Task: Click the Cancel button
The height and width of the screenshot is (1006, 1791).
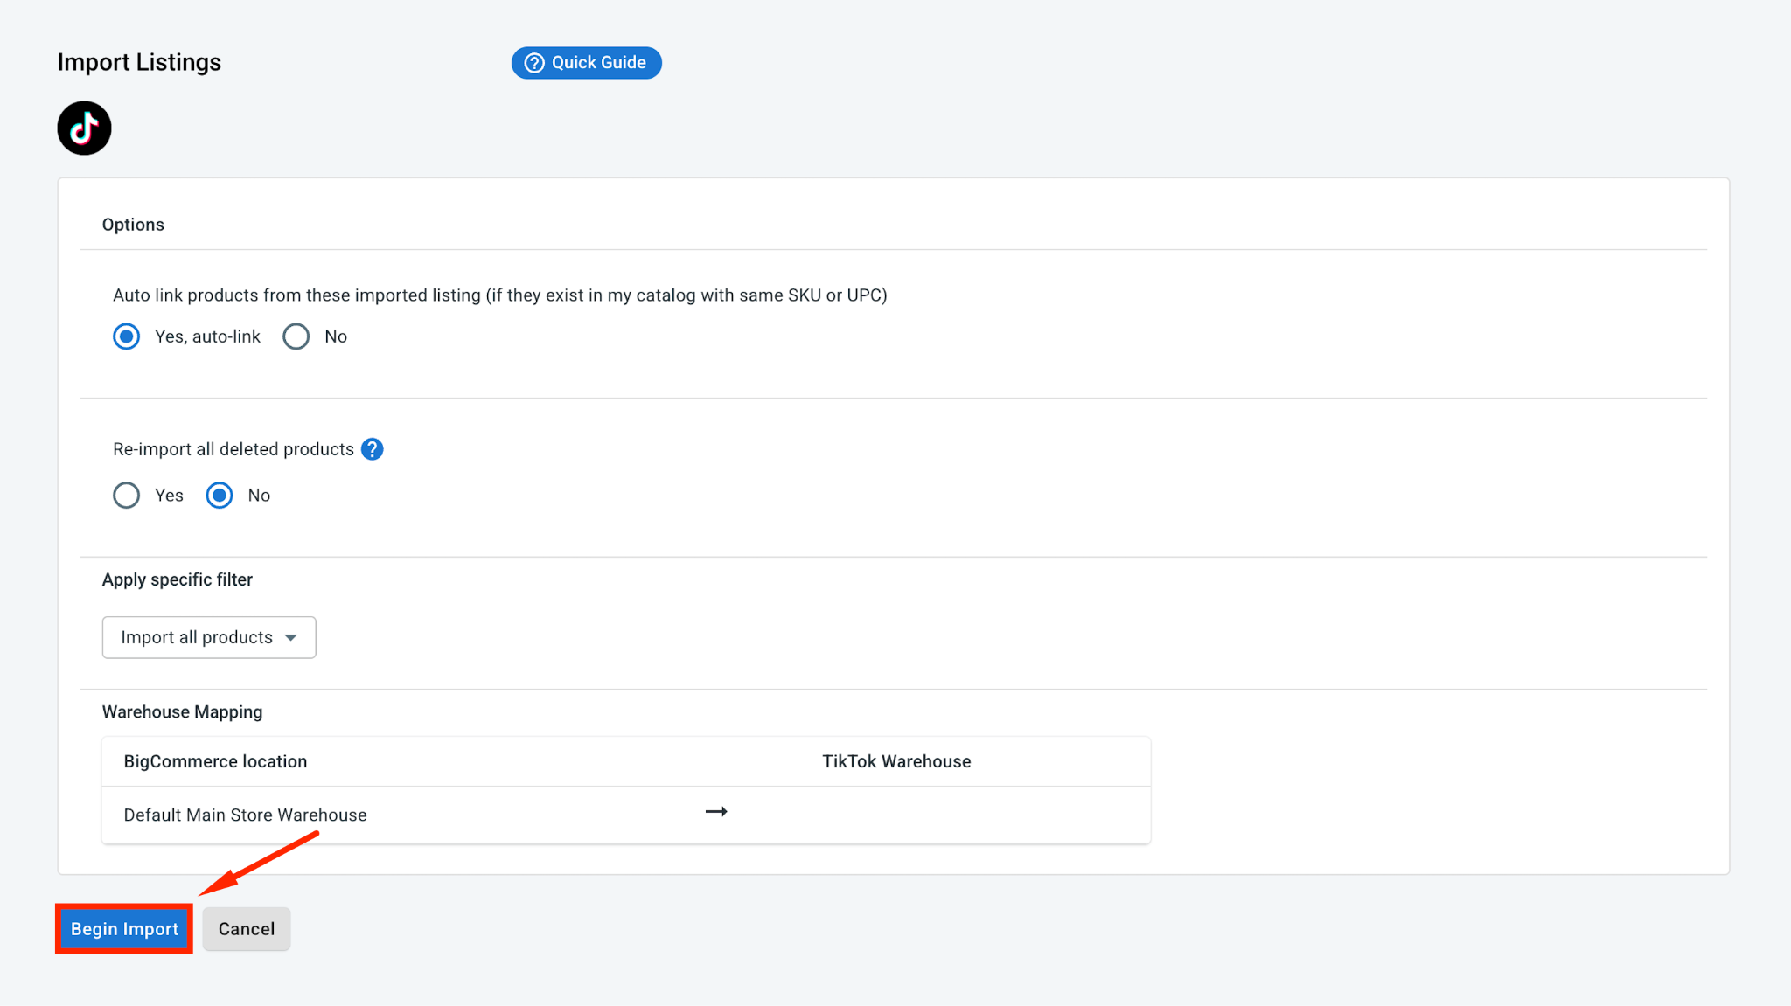Action: (247, 929)
